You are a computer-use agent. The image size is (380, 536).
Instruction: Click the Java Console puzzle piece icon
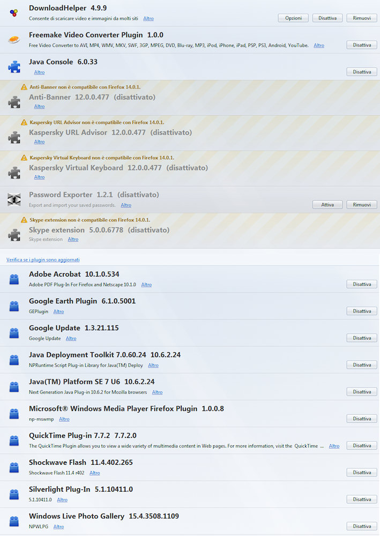(14, 67)
